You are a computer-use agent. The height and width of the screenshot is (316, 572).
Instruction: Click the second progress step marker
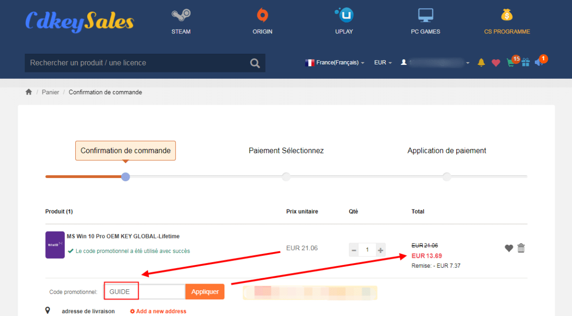[286, 177]
